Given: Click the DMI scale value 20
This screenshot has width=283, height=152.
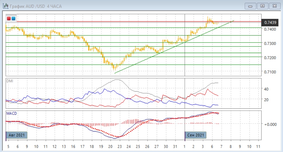Looking at the screenshot, I should pyautogui.click(x=266, y=100).
